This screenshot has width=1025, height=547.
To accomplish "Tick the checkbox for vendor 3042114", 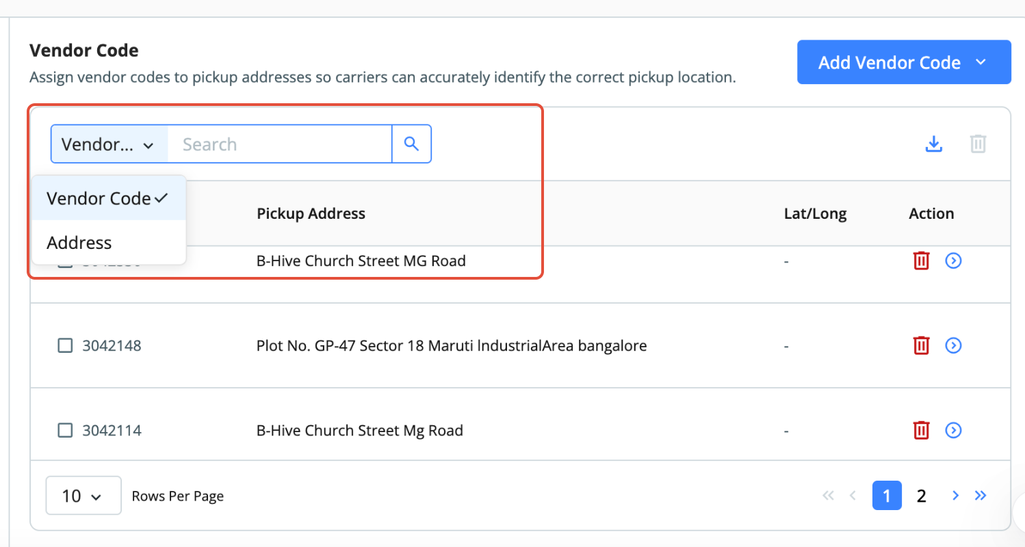I will tap(65, 431).
